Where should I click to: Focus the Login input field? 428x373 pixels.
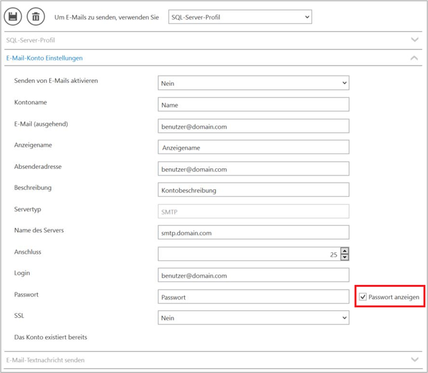253,275
